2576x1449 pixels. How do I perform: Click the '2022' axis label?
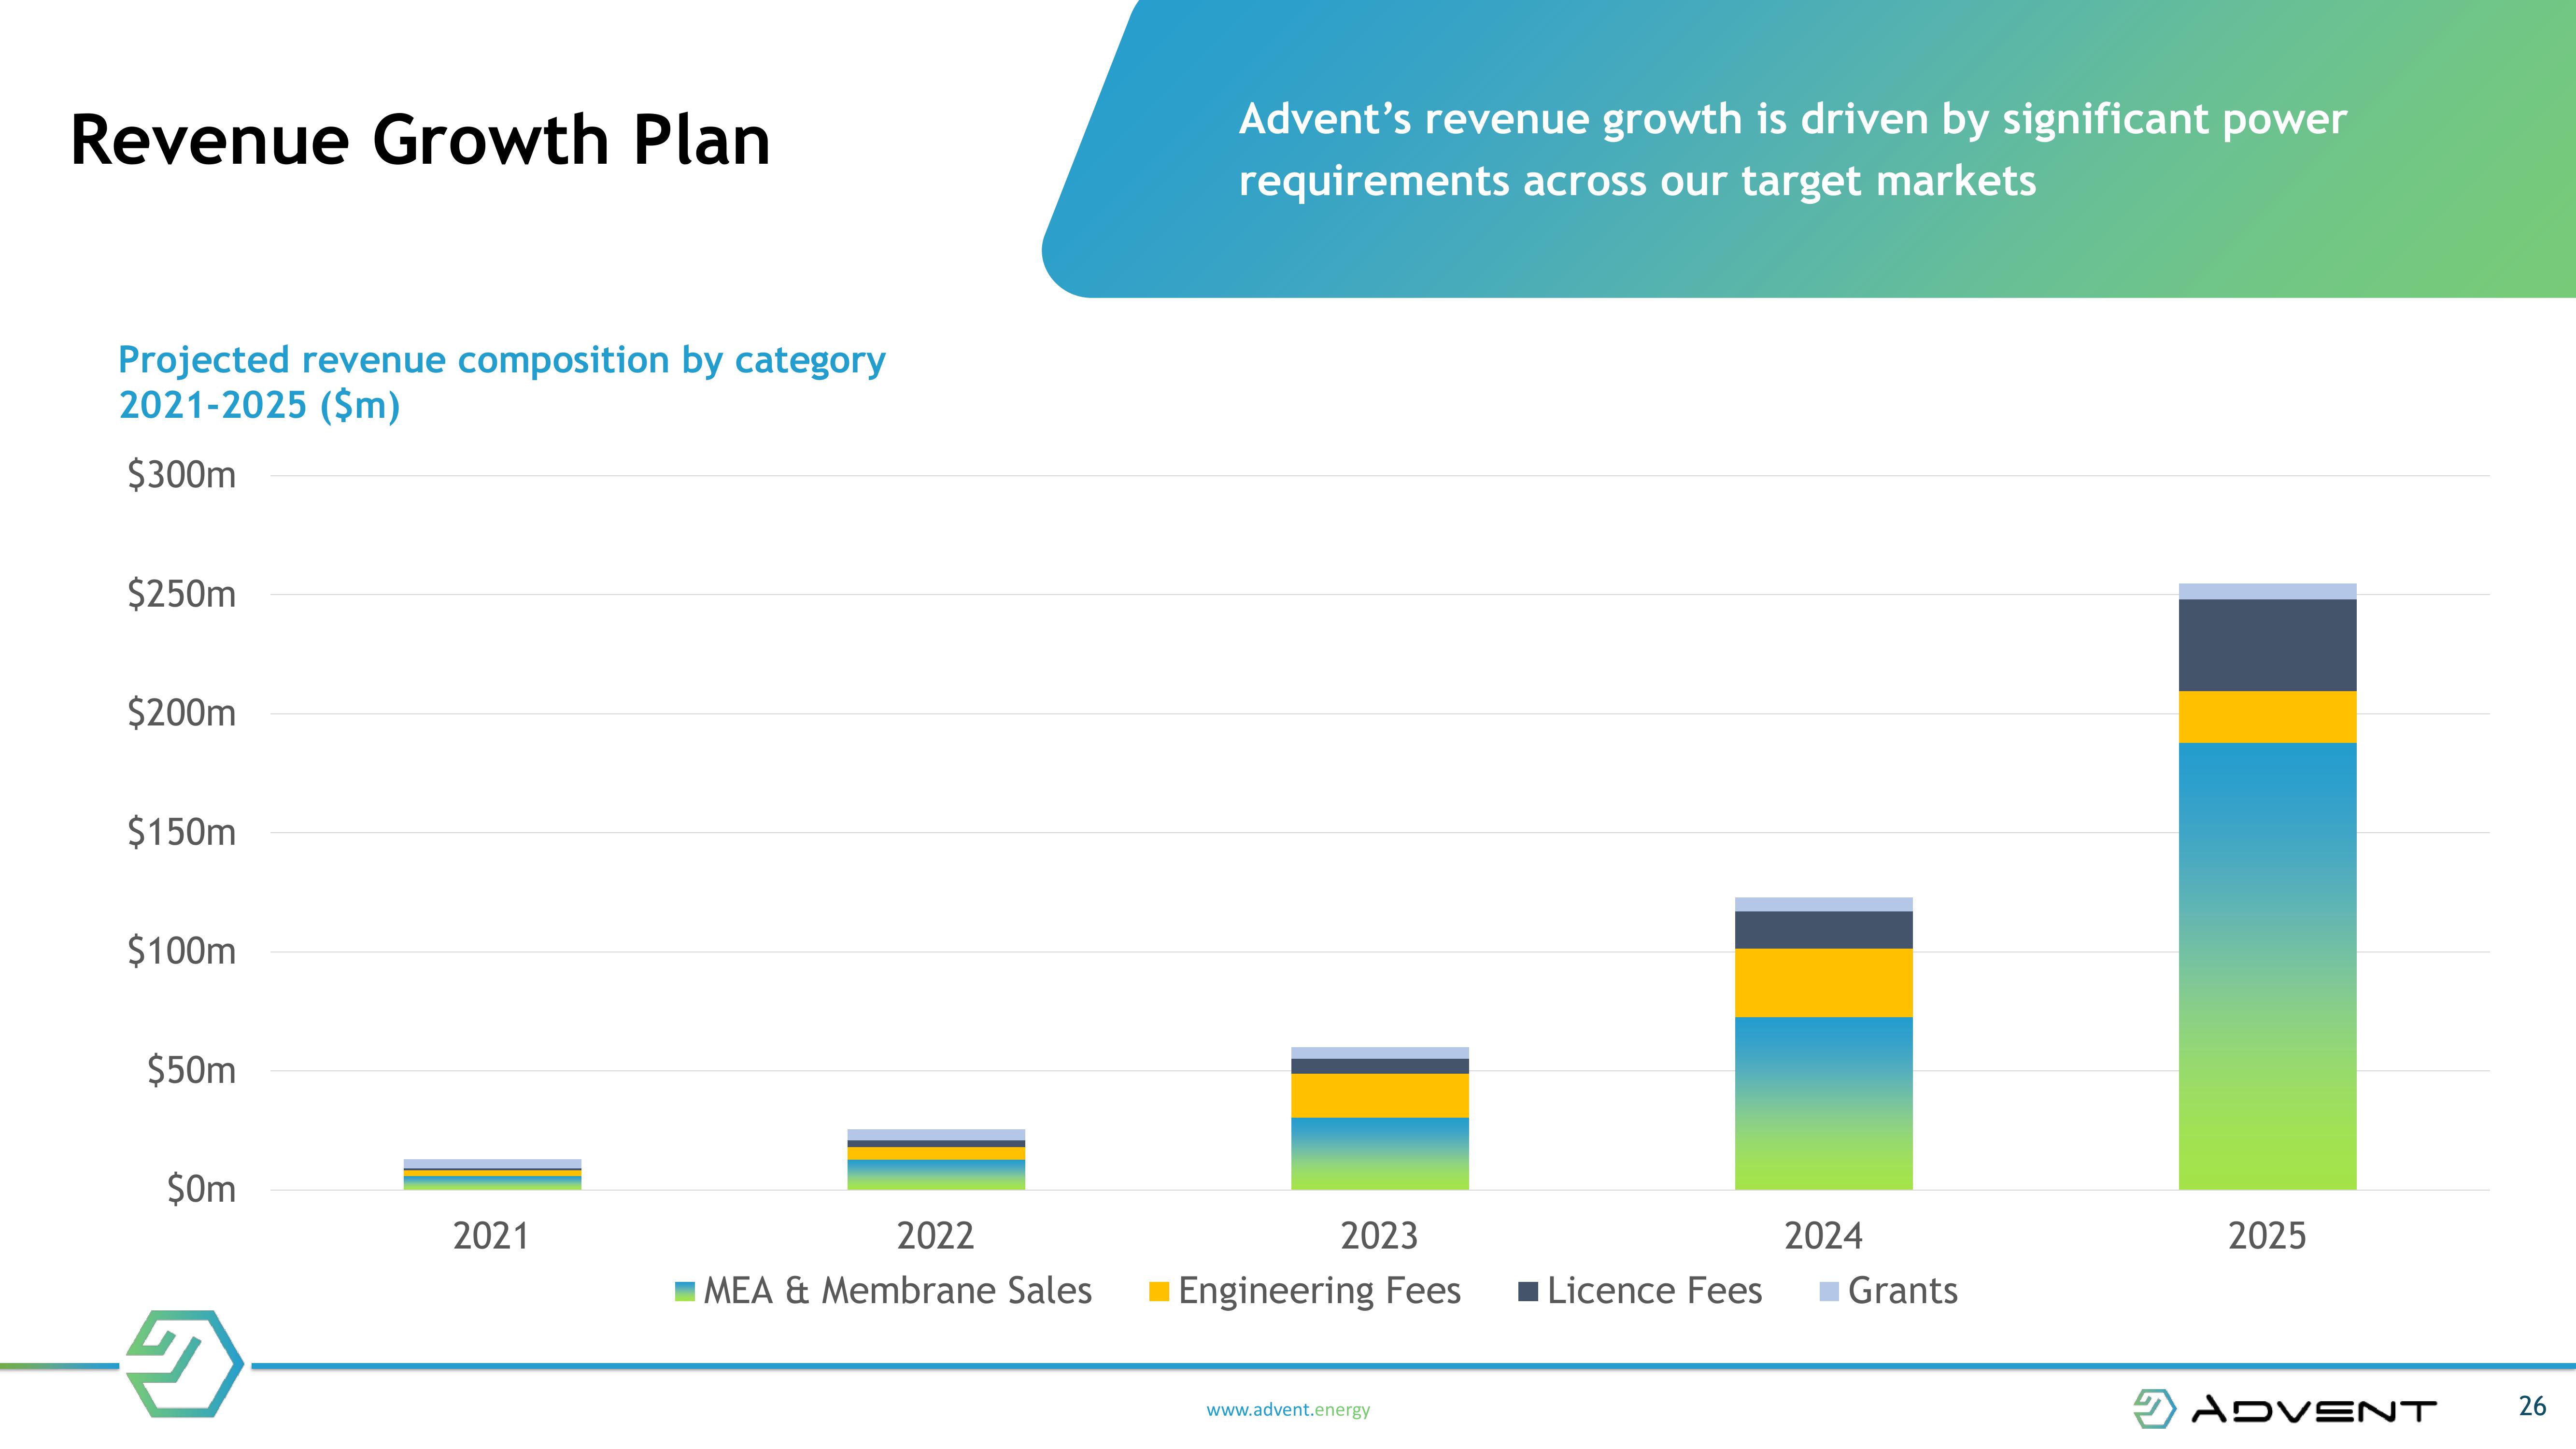(935, 1237)
